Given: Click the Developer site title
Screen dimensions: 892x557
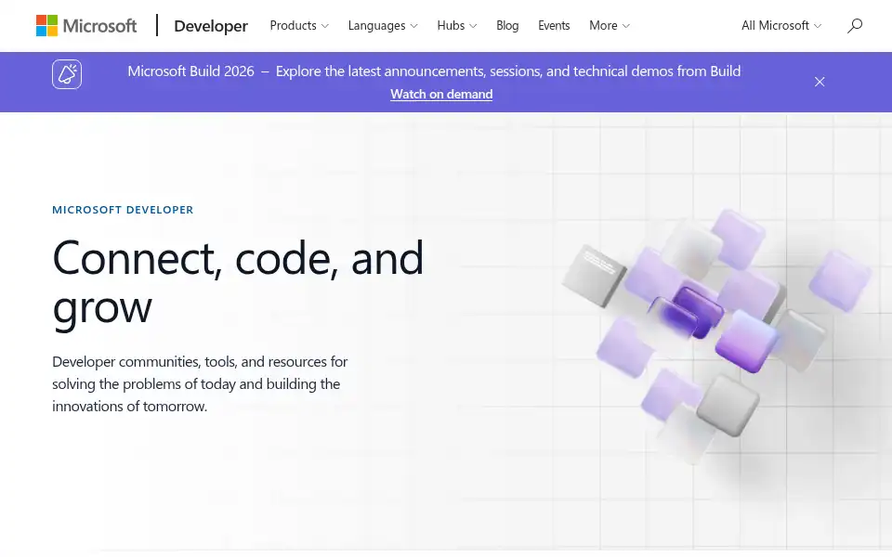Looking at the screenshot, I should [x=211, y=26].
